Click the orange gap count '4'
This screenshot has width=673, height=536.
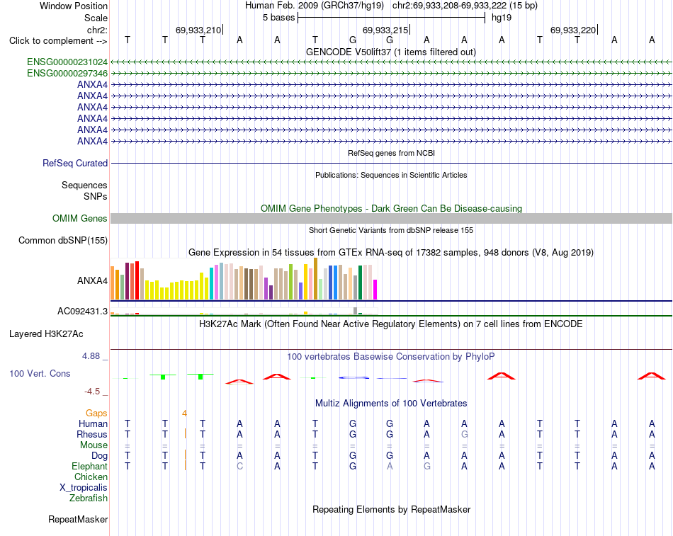pyautogui.click(x=185, y=414)
